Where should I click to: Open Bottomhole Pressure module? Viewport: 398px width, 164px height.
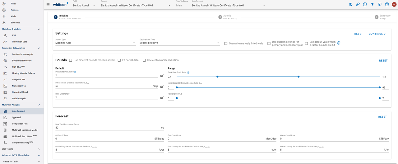22,61
